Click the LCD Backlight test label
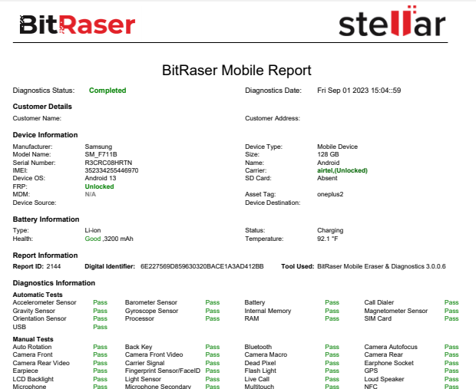This screenshot has height=389, width=476. (x=33, y=379)
